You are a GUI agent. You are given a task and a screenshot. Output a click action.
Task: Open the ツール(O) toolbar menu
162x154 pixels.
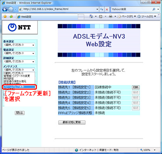[x=147, y=17]
